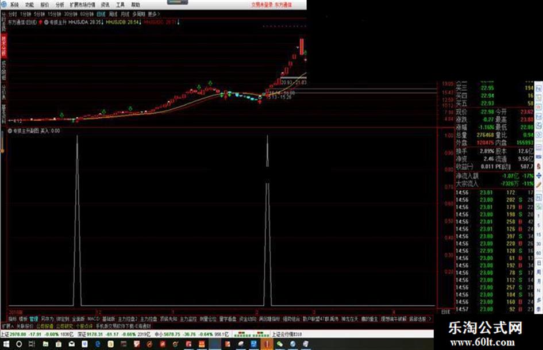543x350 pixels.
Task: Click the 交易未登录 东方通信 login link
Action: point(271,5)
